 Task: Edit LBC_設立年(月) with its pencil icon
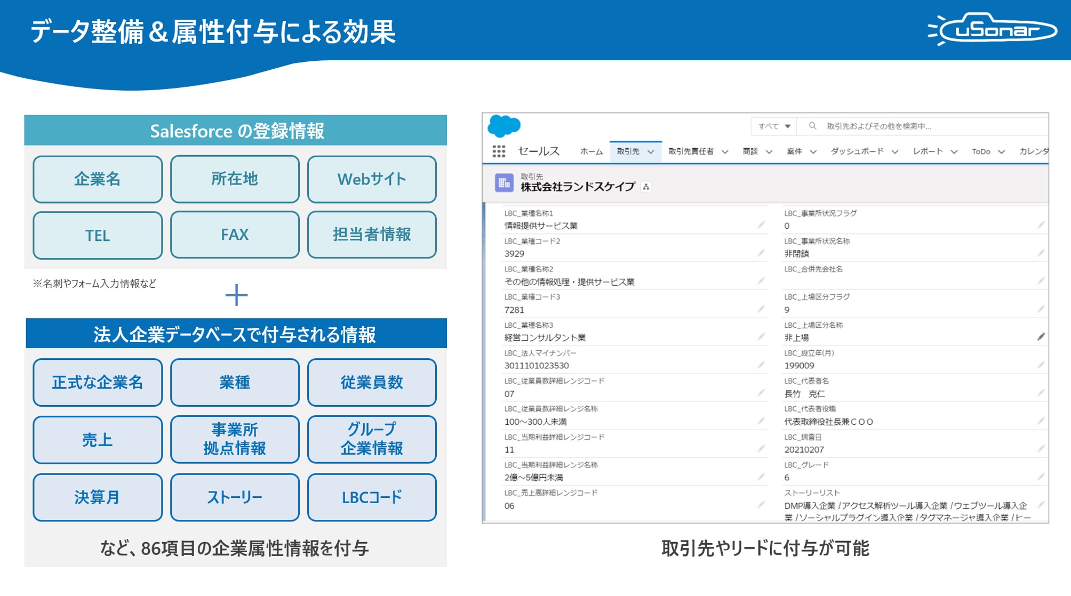(1041, 365)
